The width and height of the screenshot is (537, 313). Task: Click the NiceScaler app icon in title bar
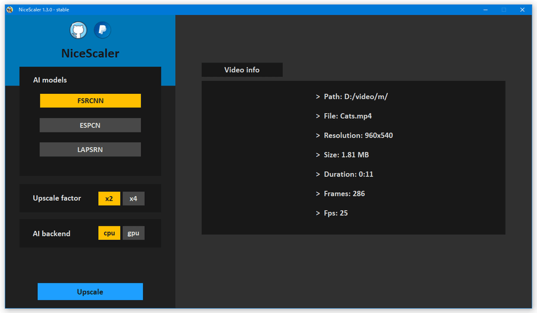9,9
